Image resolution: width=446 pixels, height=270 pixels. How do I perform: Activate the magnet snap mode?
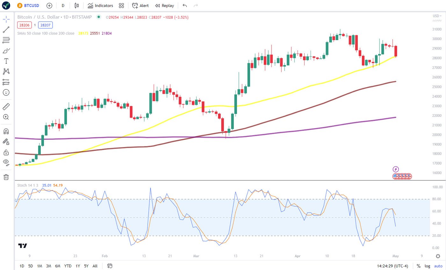tap(6, 131)
